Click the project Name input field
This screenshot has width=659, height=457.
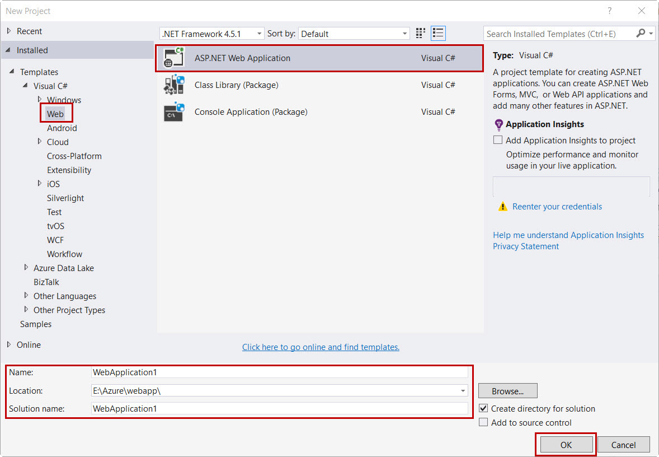[280, 372]
